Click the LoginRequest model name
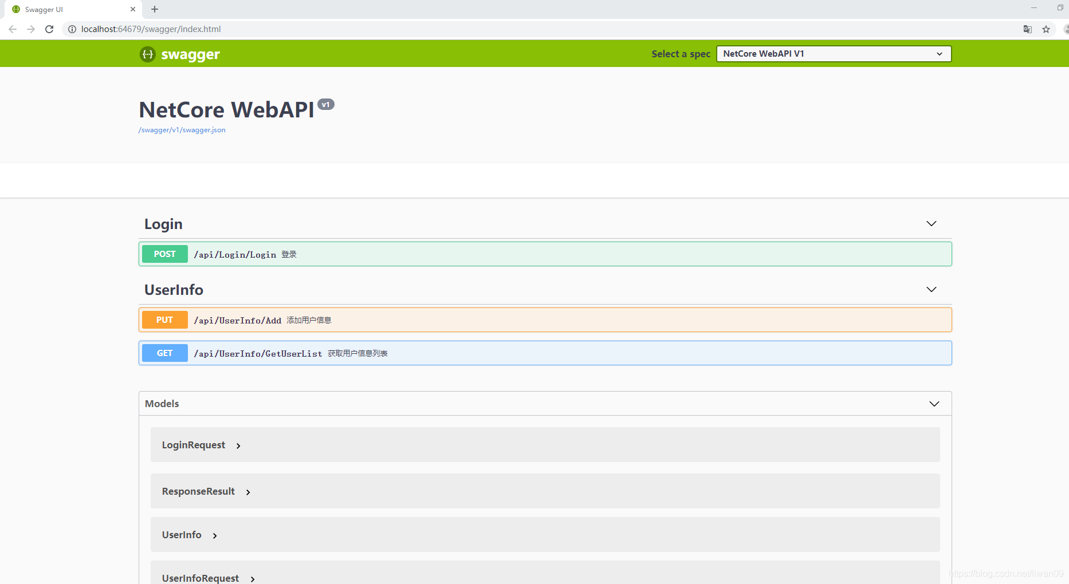The height and width of the screenshot is (584, 1069). click(194, 445)
